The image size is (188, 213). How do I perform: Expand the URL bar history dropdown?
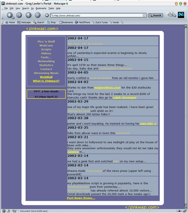click(x=144, y=15)
